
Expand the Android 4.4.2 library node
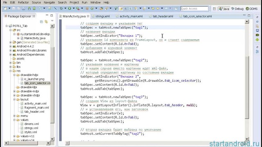pos(11,46)
